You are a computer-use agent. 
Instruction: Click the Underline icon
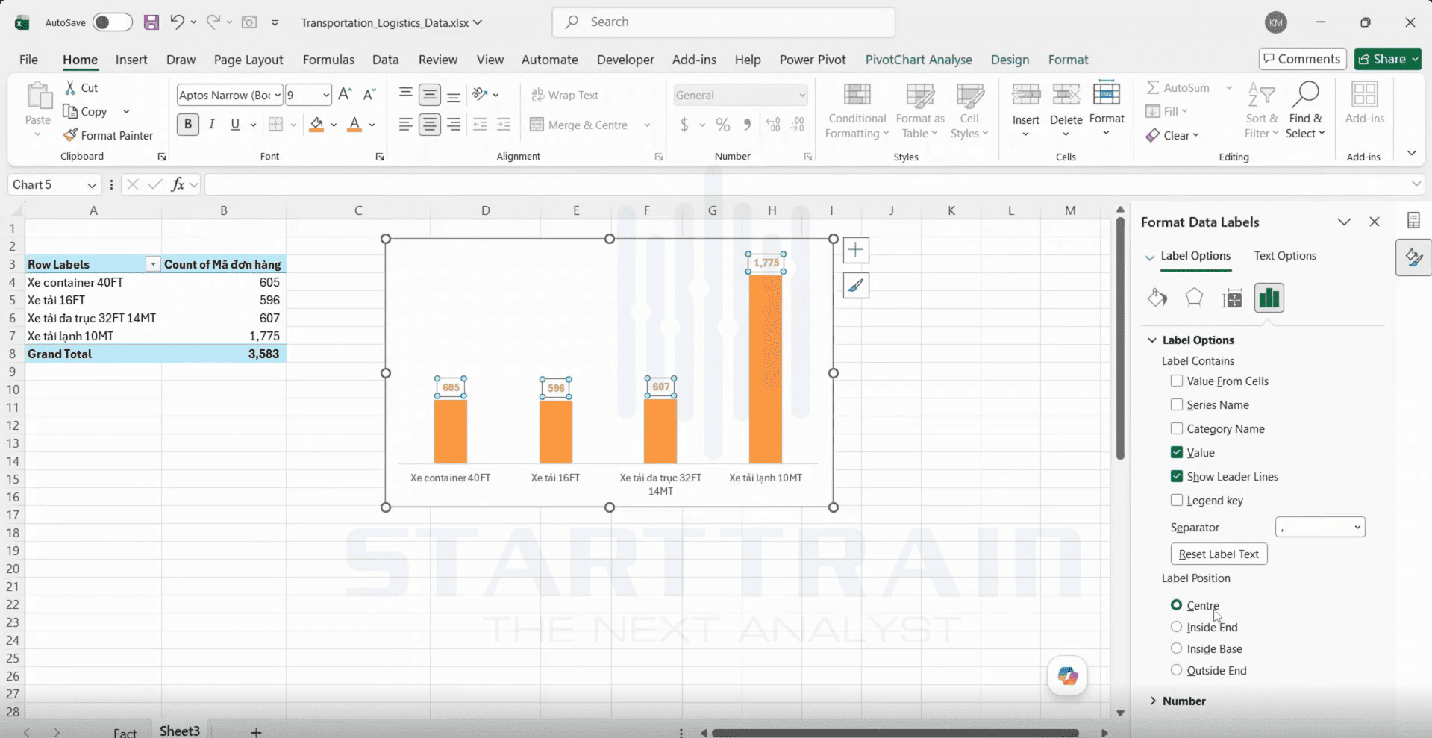tap(235, 125)
